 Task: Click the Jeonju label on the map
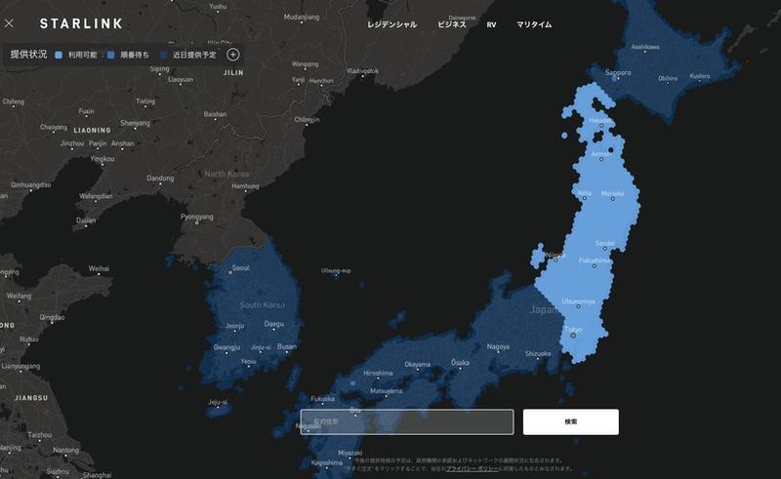click(234, 326)
